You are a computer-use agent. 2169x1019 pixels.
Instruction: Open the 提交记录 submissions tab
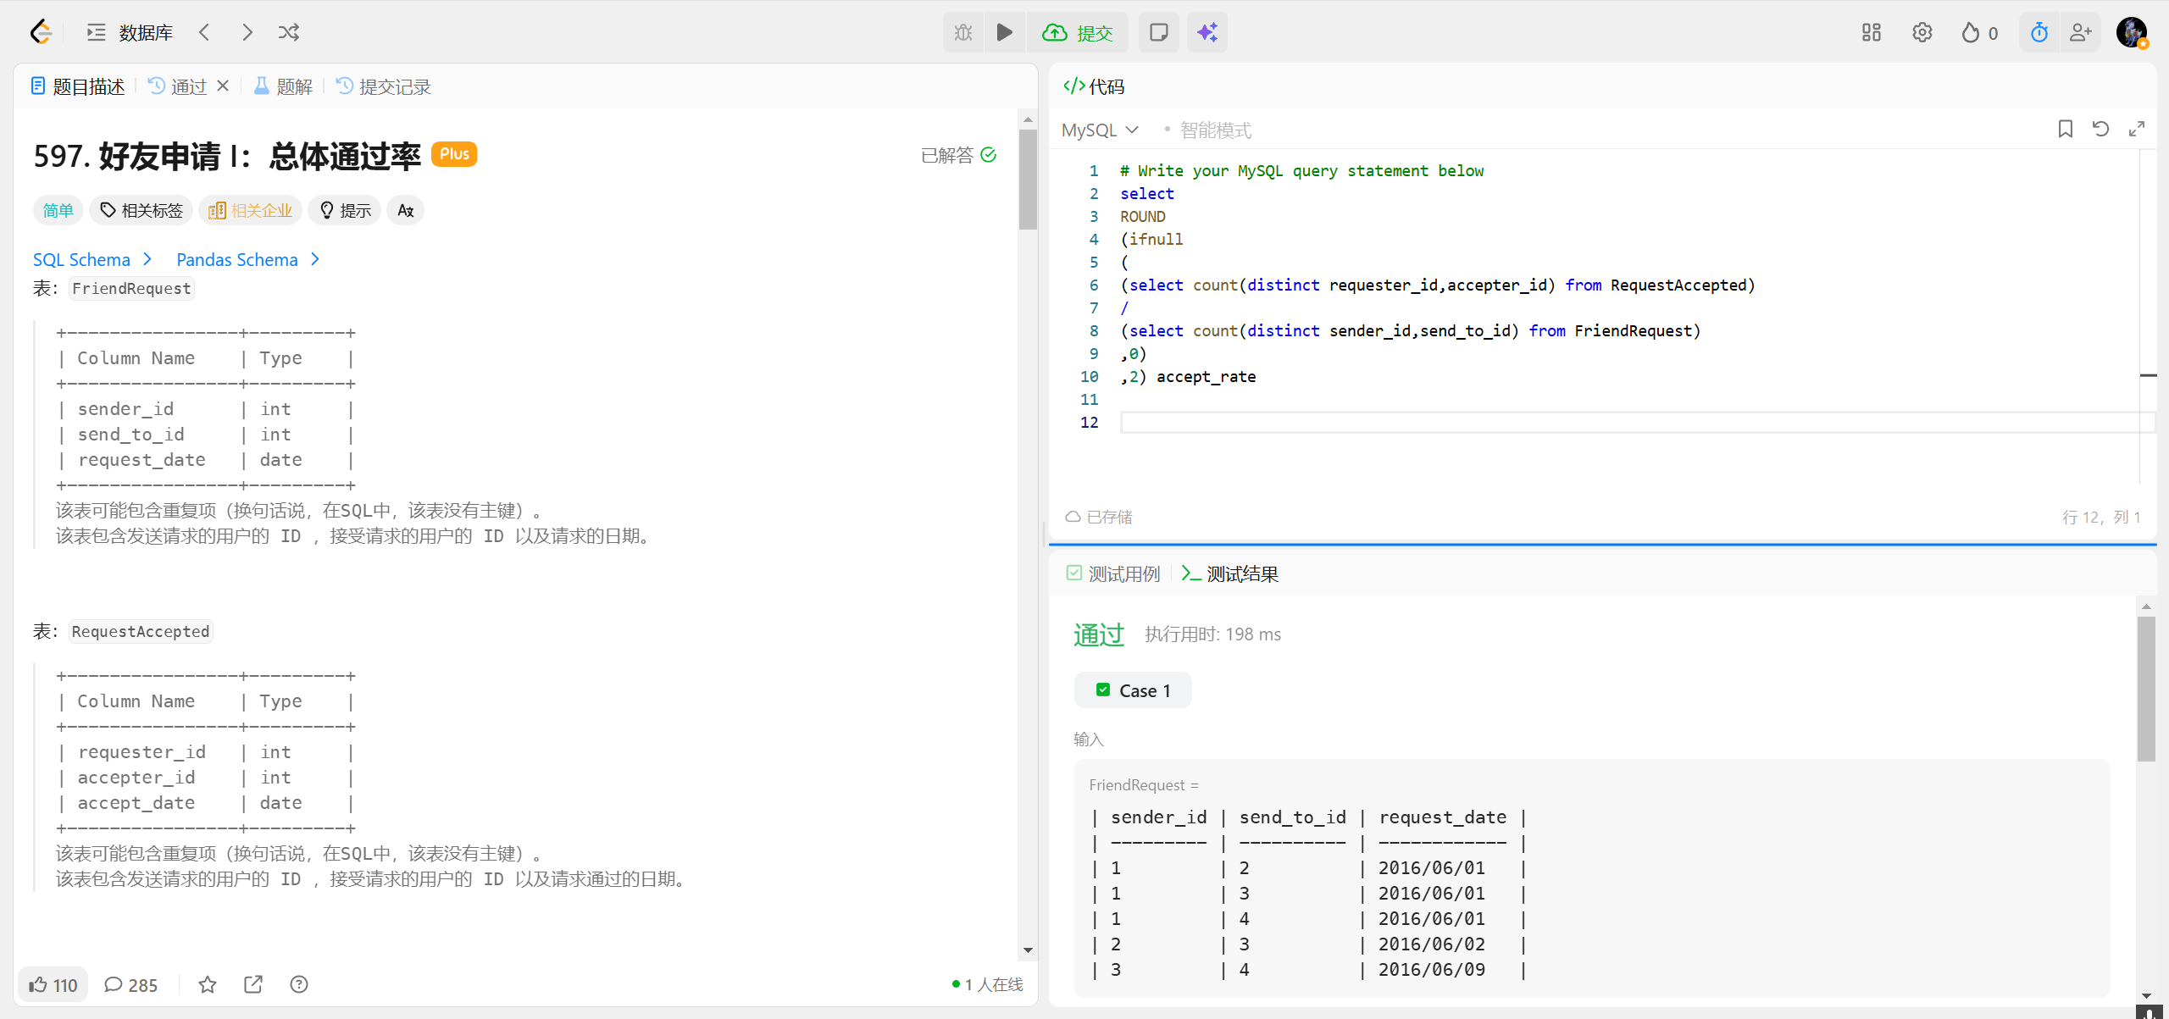click(384, 86)
